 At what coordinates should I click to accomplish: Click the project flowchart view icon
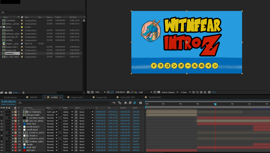pyautogui.click(x=84, y=20)
